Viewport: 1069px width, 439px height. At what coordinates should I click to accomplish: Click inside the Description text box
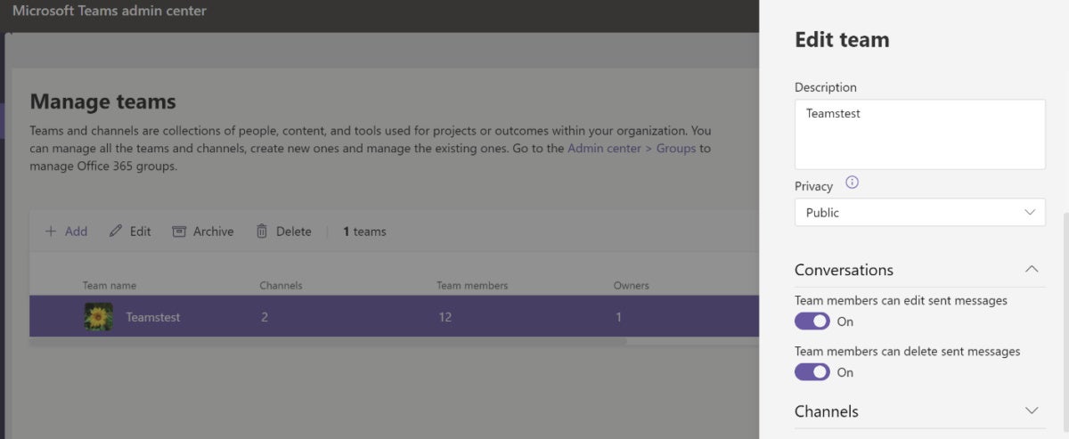920,134
